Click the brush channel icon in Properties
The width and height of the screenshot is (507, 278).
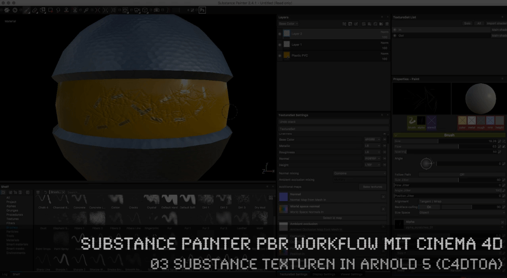[411, 123]
